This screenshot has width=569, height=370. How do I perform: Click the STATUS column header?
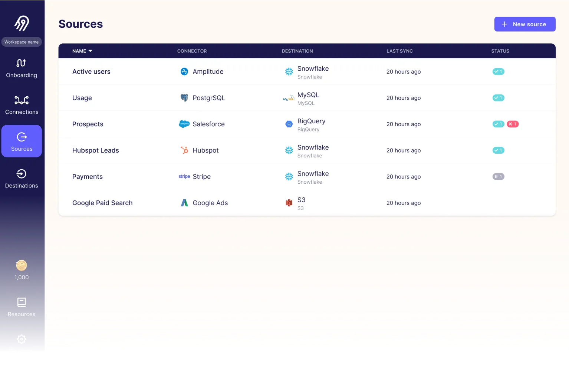[x=500, y=51]
